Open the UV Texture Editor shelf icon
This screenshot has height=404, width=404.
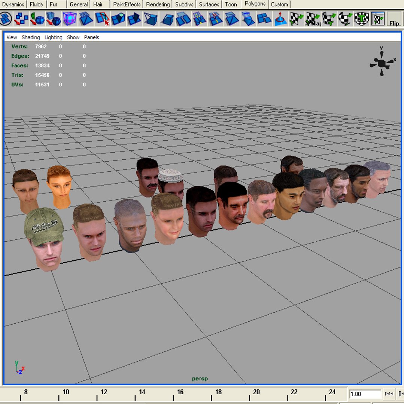pos(378,19)
